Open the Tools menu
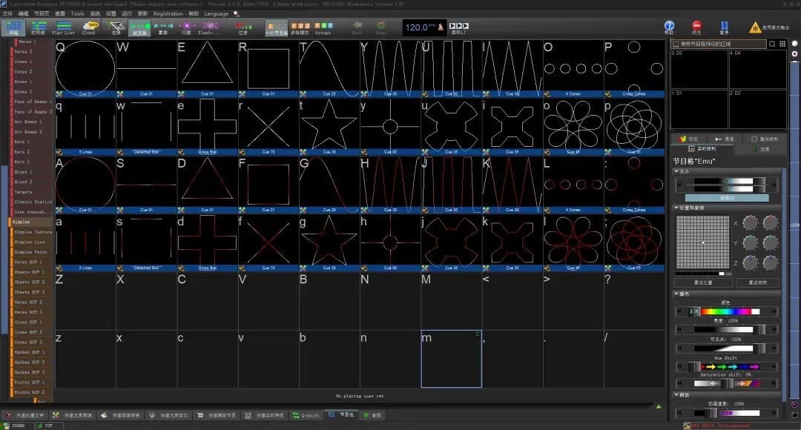801x430 pixels. click(77, 13)
